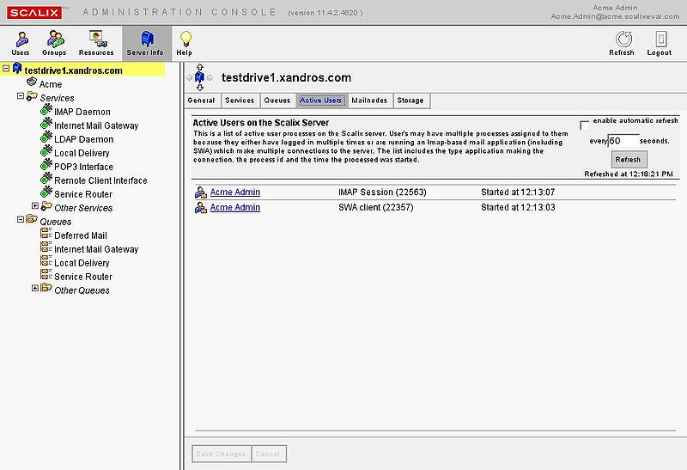Select Deferred Mail queue in tree
The image size is (687, 470).
pos(80,235)
